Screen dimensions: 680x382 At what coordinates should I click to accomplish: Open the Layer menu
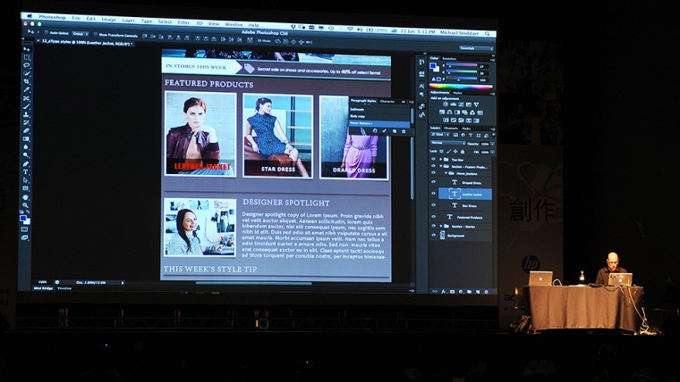click(128, 20)
